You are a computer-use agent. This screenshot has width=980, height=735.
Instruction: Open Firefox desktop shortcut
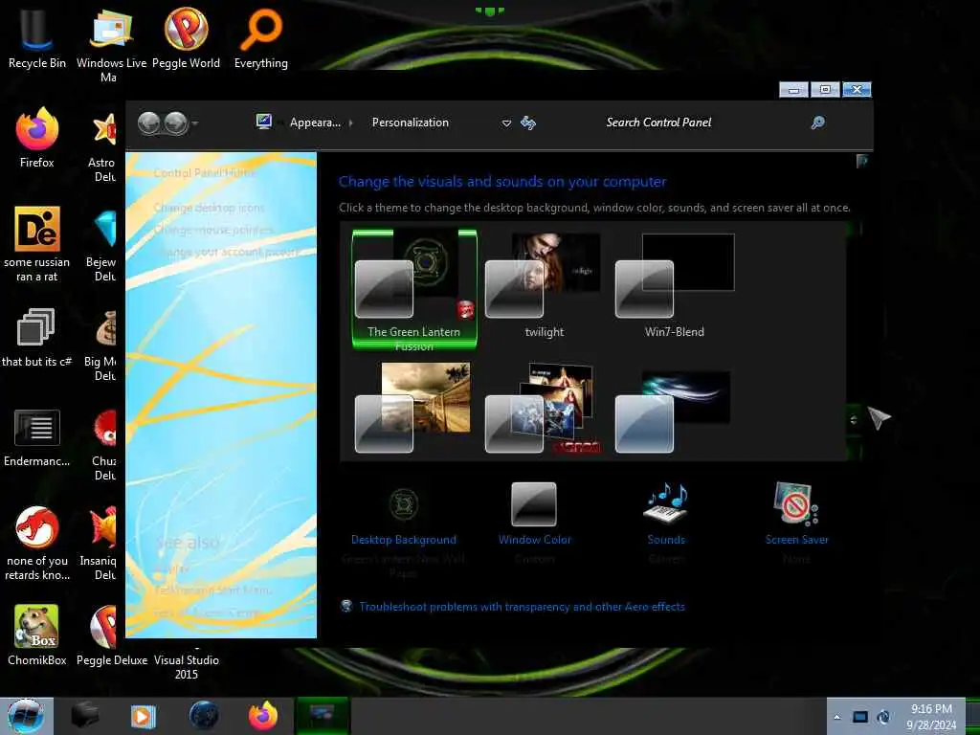pyautogui.click(x=37, y=138)
